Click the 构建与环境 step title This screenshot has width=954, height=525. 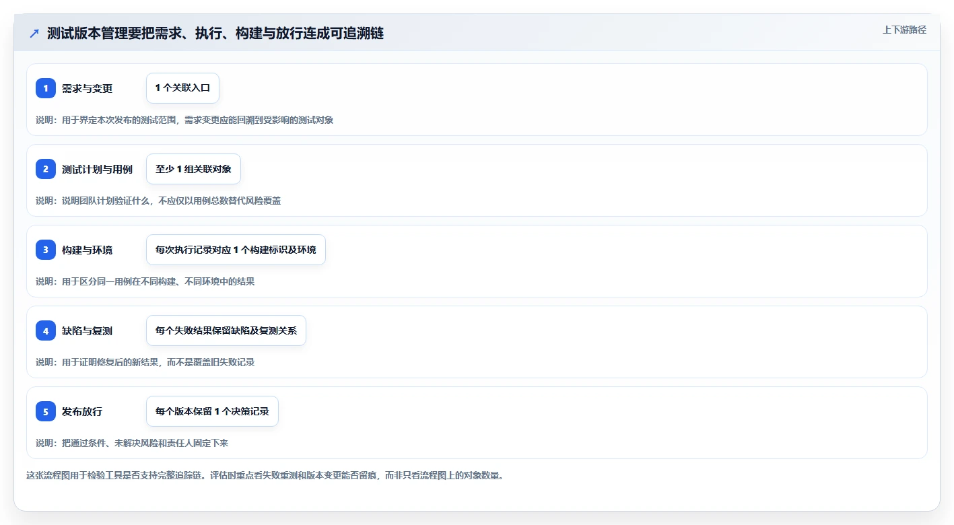pos(87,250)
